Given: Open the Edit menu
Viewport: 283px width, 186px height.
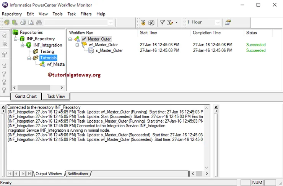Looking at the screenshot, I should [x=30, y=14].
